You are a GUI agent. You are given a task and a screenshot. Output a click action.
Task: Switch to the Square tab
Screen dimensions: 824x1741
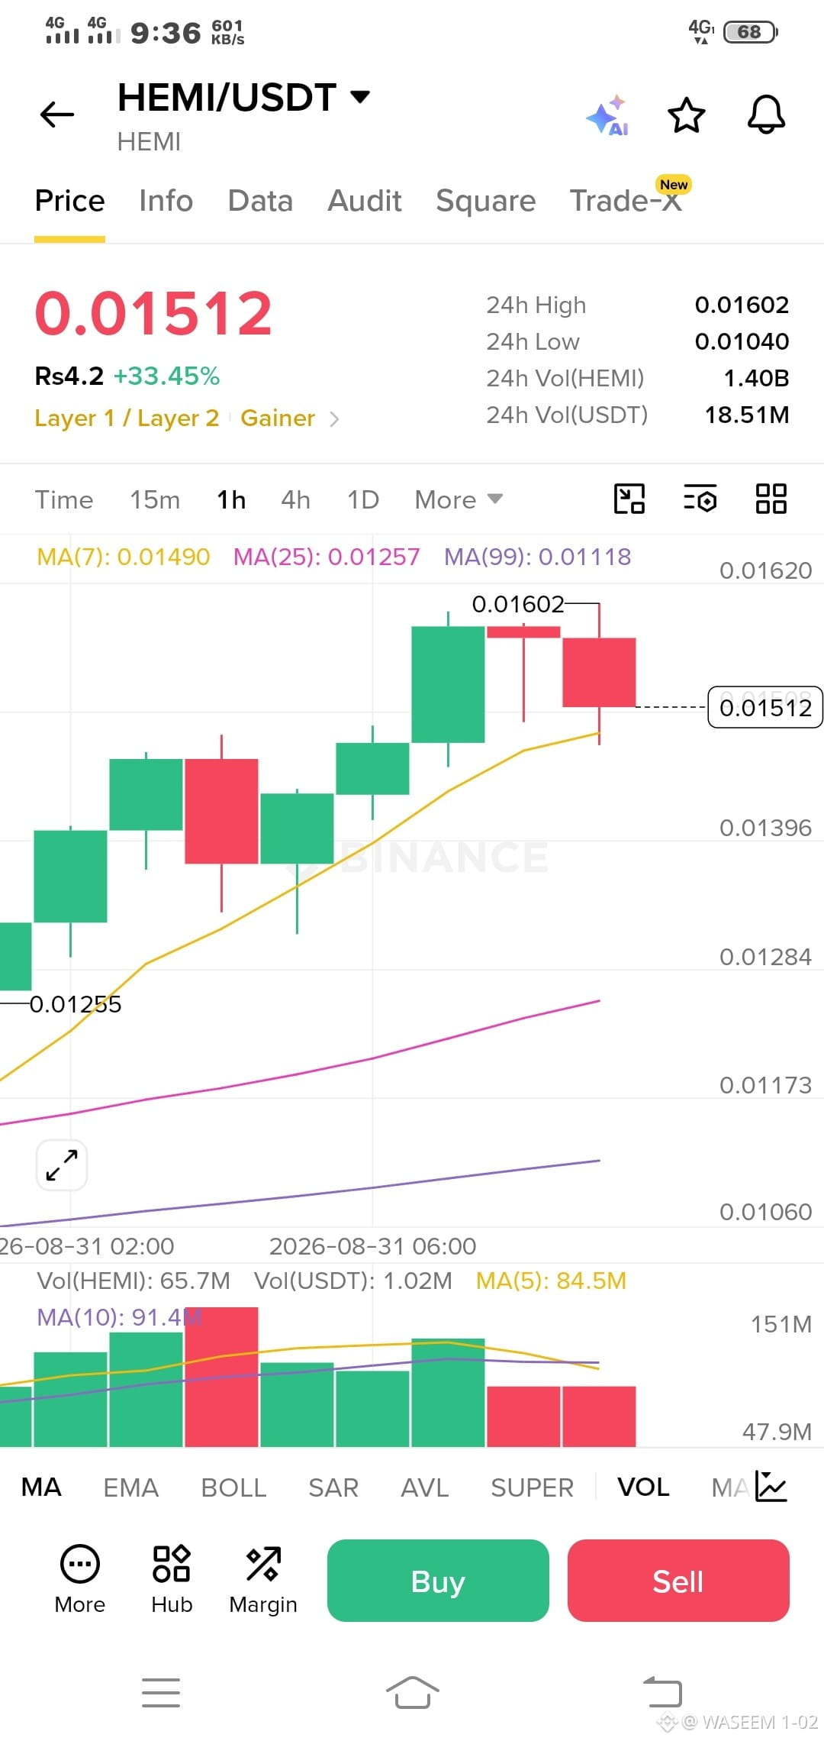[486, 201]
